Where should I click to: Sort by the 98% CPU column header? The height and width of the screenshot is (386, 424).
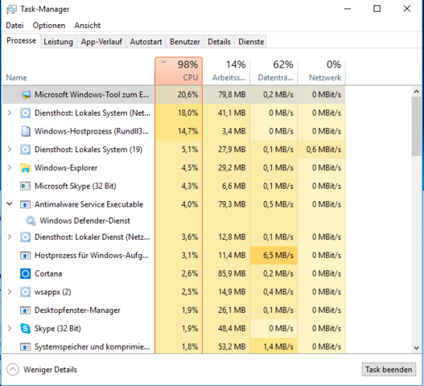(179, 71)
